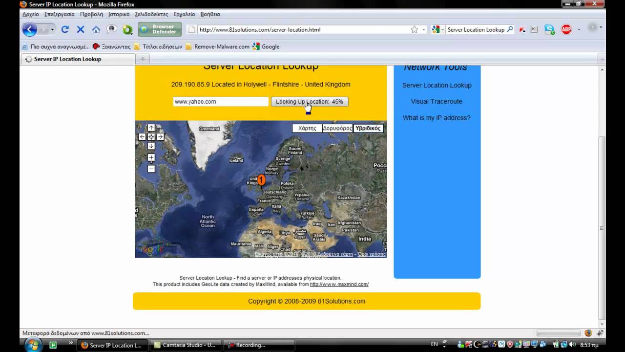Click the map re-center button
This screenshot has width=625, height=352.
[x=151, y=137]
